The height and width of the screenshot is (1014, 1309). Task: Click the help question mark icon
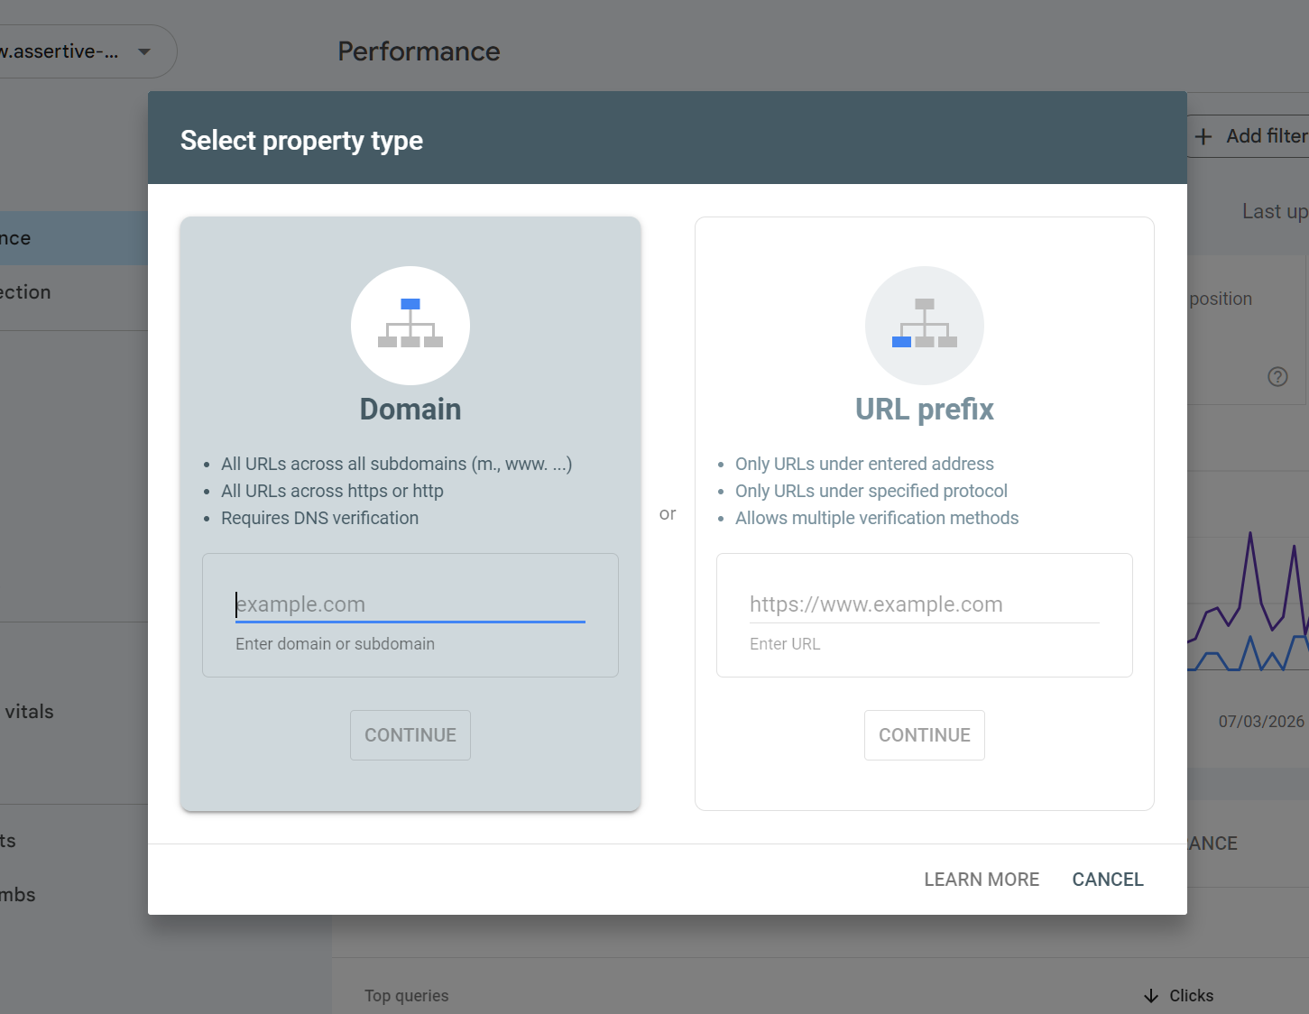pyautogui.click(x=1277, y=377)
